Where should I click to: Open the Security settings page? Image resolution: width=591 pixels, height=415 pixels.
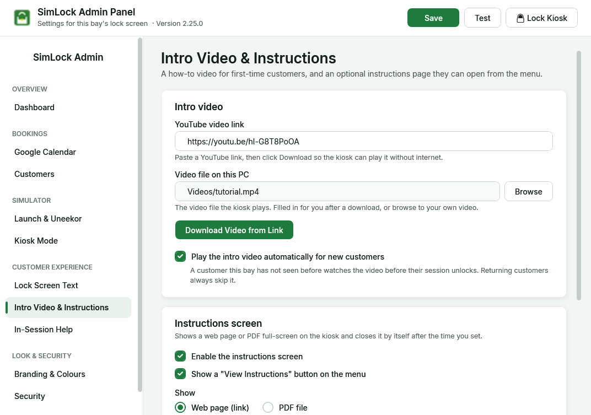pyautogui.click(x=68, y=396)
